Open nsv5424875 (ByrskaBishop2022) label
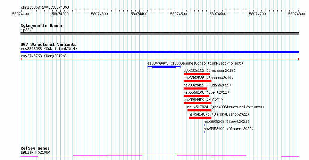Viewport: 309px width, 160px height. coord(219,114)
